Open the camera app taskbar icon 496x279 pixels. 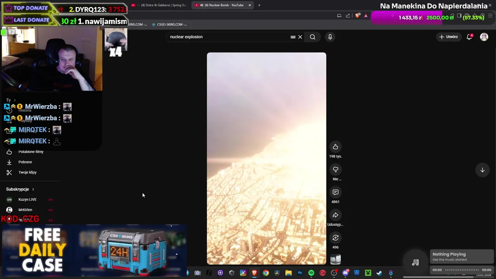click(x=198, y=273)
